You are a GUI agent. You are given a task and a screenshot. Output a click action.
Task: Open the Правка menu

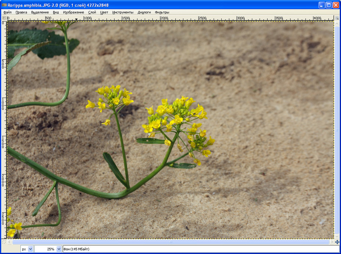[21, 12]
